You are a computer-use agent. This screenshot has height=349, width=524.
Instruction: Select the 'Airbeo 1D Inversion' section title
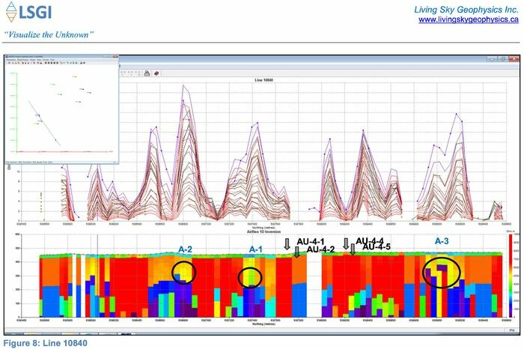263,231
